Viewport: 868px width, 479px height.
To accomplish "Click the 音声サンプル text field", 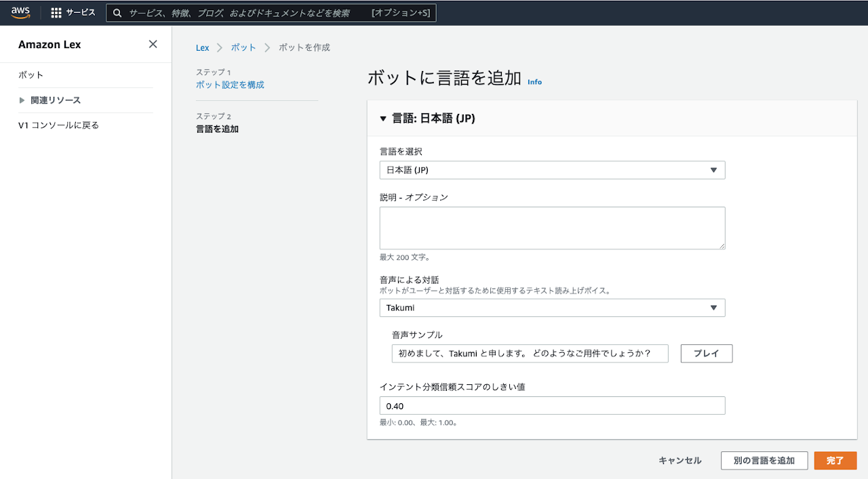I will [x=530, y=354].
